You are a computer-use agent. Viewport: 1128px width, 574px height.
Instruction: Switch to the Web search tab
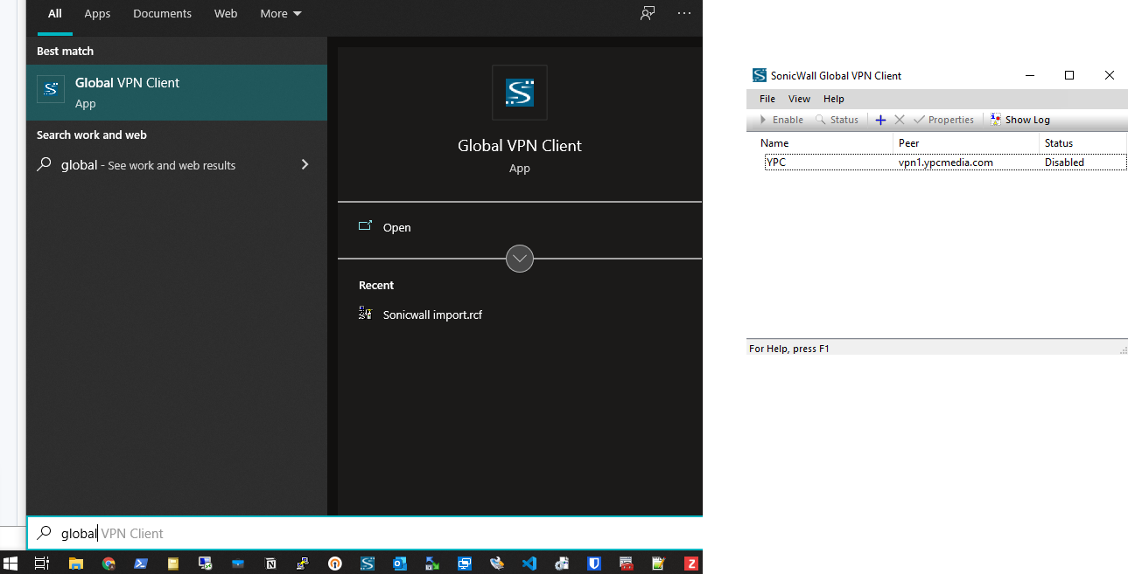226,14
